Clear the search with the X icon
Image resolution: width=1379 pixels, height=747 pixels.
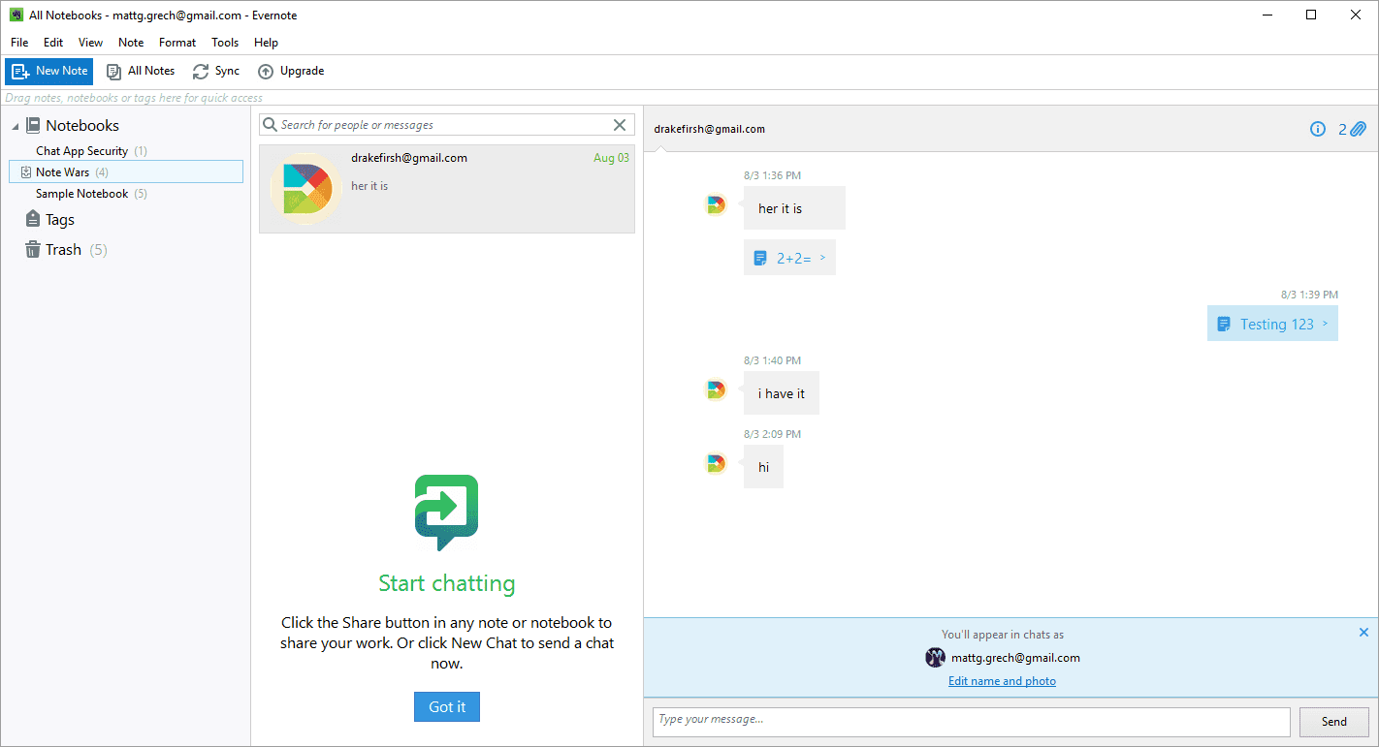point(620,125)
